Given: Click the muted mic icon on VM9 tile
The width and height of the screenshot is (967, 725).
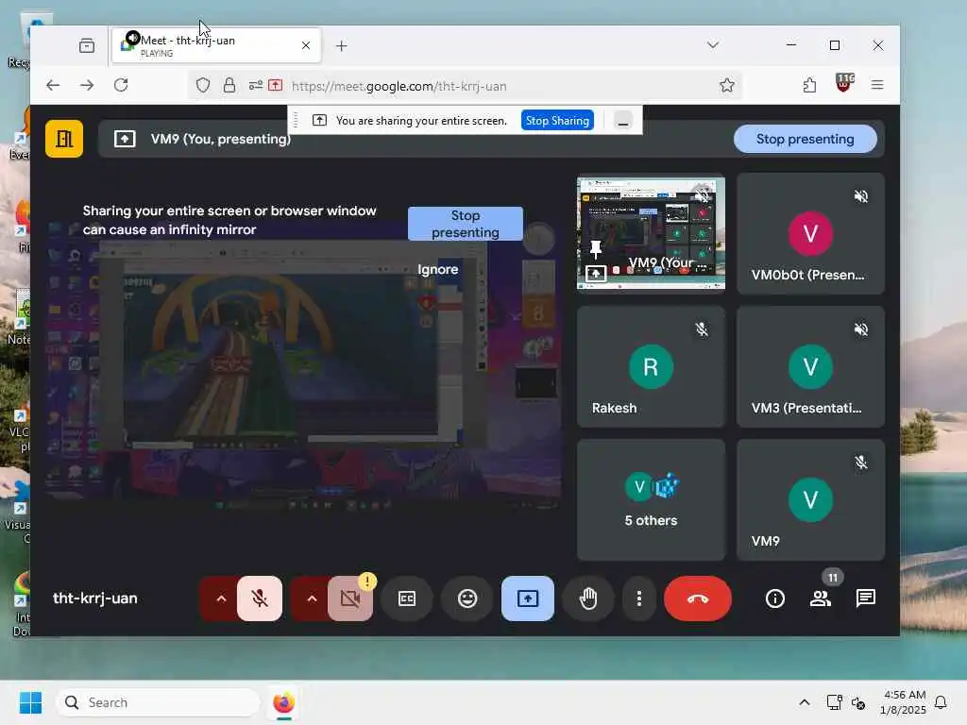Looking at the screenshot, I should (861, 463).
